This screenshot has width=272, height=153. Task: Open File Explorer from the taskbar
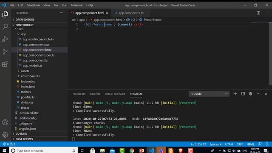coord(102,150)
